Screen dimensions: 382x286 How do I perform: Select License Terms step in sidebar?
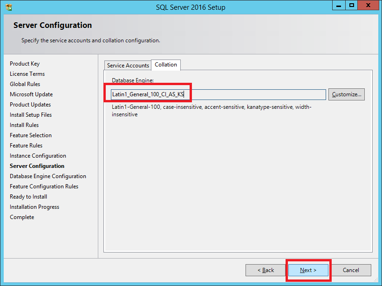tap(27, 74)
